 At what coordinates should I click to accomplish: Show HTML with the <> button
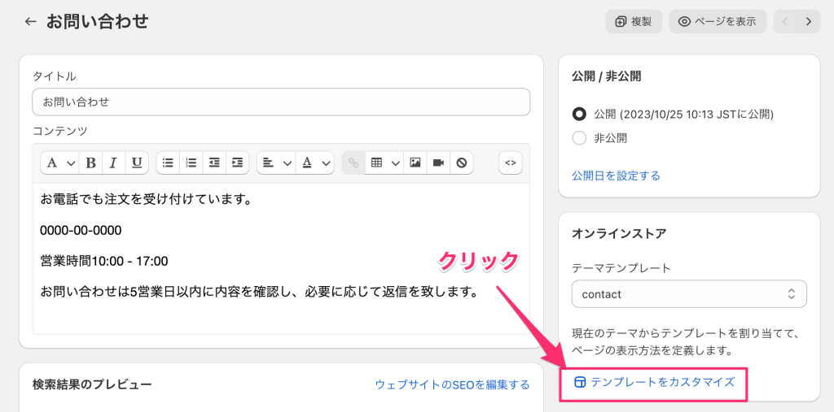click(x=511, y=163)
